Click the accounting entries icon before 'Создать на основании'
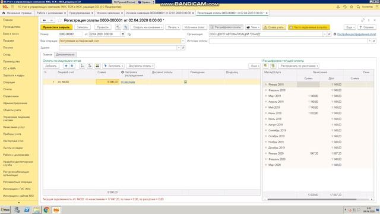 (x=126, y=27)
